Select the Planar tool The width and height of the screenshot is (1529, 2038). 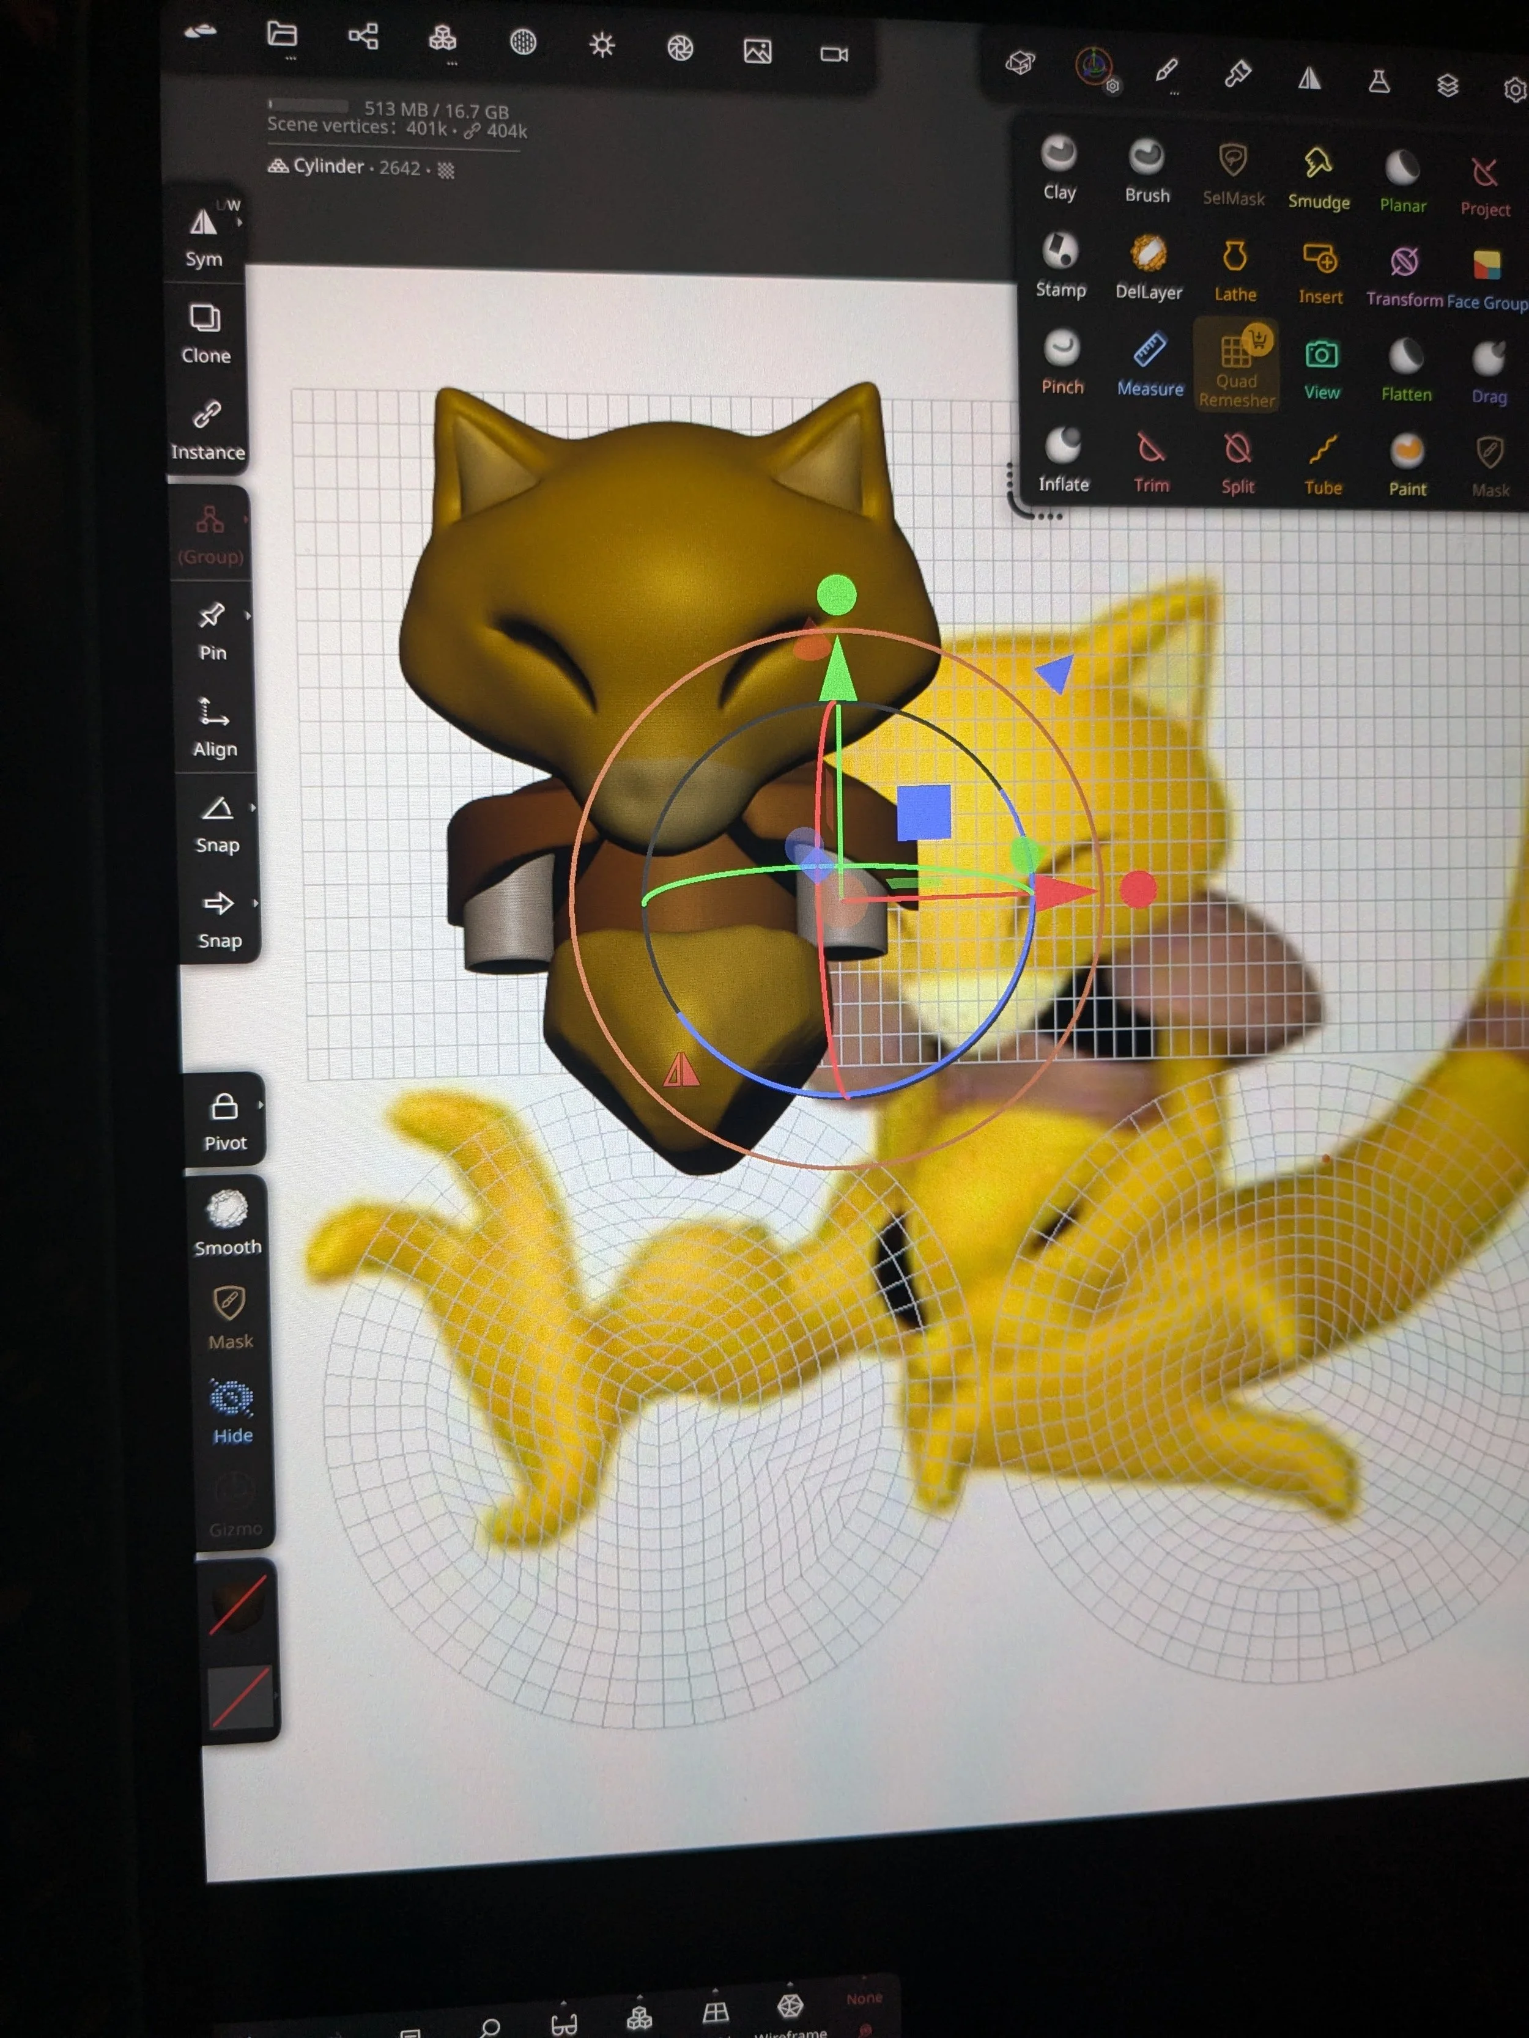click(1403, 182)
